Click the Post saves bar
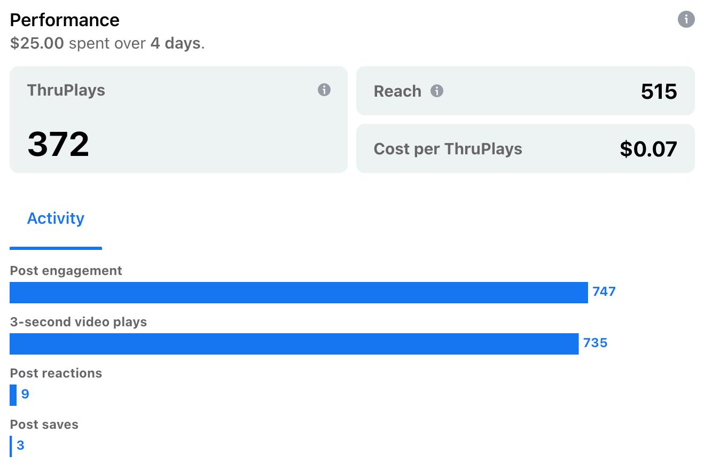 (11, 446)
